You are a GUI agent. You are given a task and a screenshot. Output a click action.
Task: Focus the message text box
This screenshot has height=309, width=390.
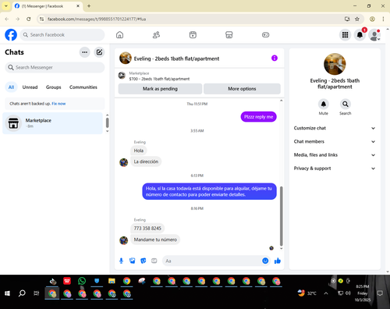212,261
